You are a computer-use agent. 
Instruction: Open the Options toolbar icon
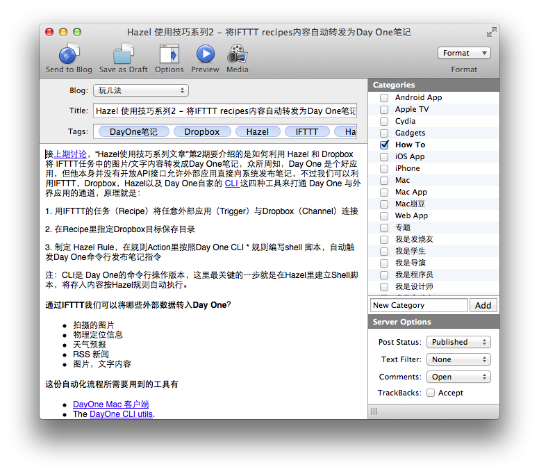point(169,54)
